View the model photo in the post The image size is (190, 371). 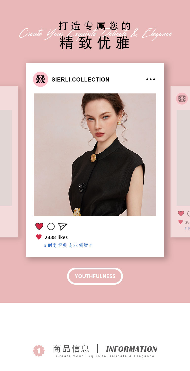(95, 155)
